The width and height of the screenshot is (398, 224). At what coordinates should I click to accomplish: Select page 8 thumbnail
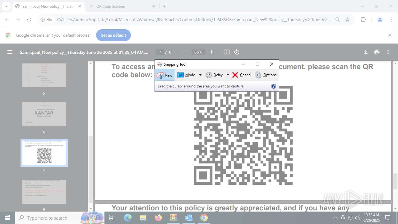[x=44, y=192]
